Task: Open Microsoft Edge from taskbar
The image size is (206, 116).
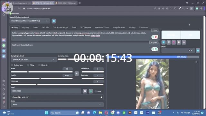Action: point(94,113)
